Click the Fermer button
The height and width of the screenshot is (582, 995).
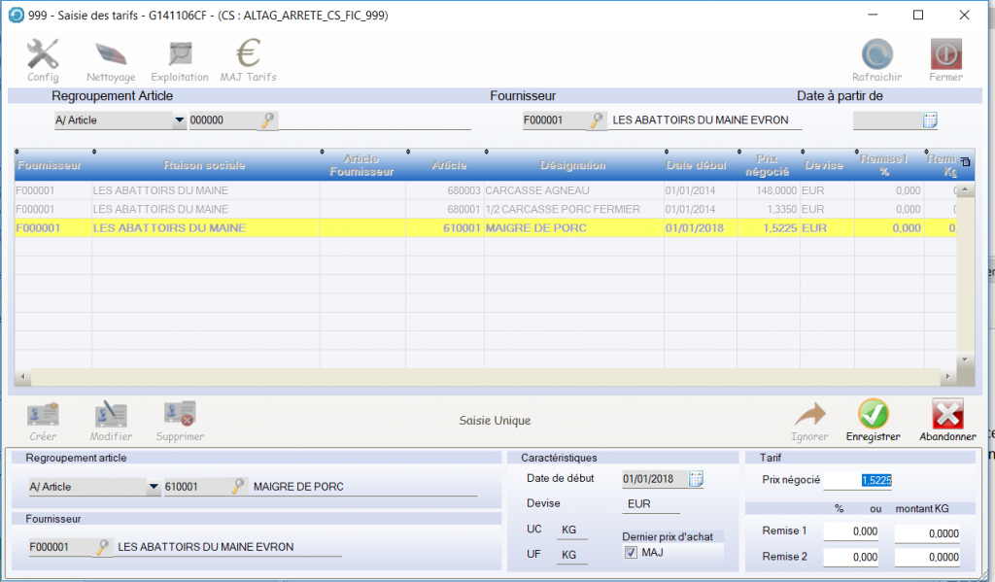[945, 56]
